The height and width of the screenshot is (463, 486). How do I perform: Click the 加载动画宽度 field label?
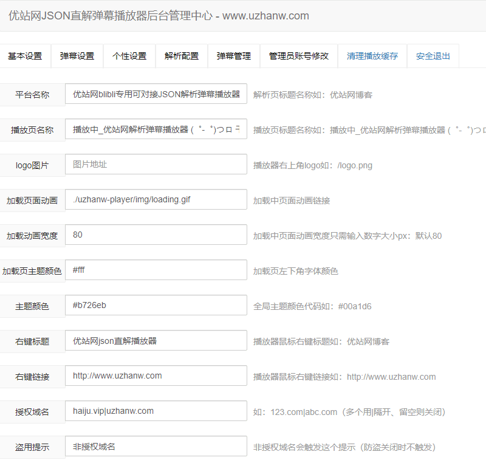32,236
